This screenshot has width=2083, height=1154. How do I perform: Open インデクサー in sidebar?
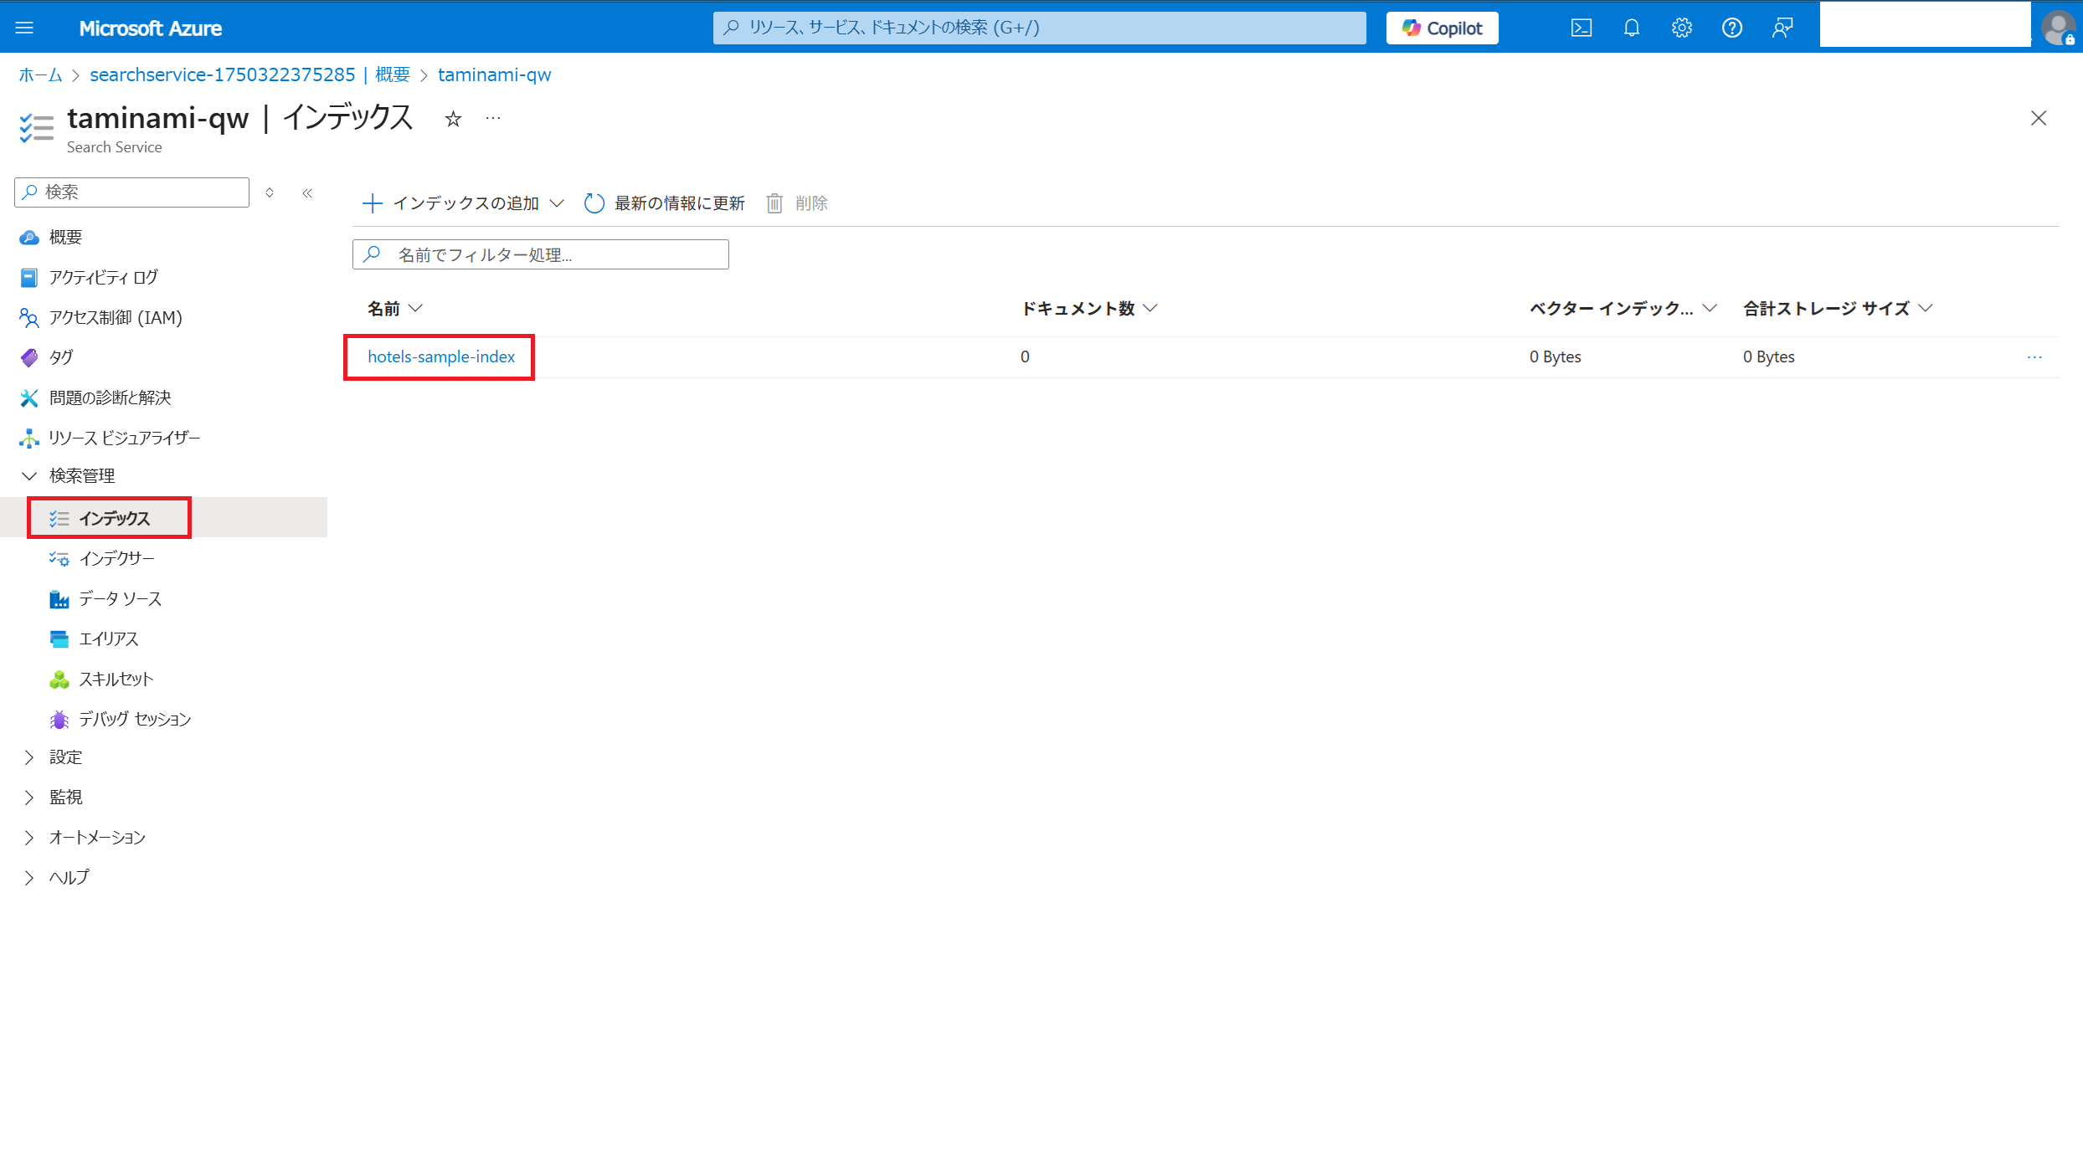click(x=116, y=558)
